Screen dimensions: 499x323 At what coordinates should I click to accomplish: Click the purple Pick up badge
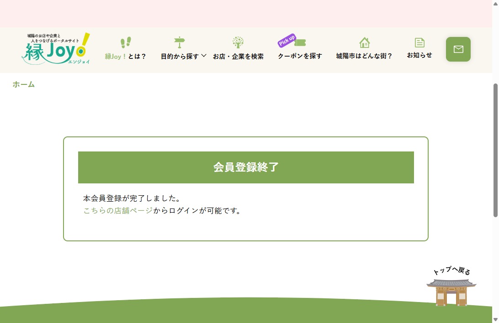[287, 41]
